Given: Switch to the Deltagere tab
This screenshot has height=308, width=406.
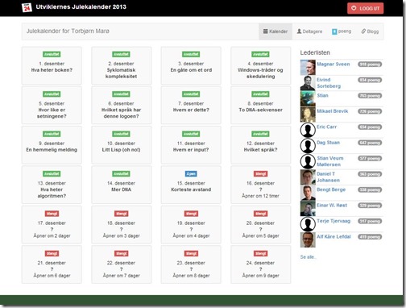Looking at the screenshot, I should point(309,31).
